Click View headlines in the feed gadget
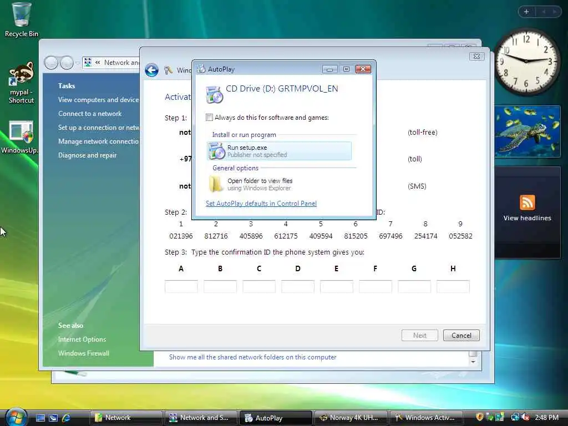The image size is (568, 426). tap(527, 218)
